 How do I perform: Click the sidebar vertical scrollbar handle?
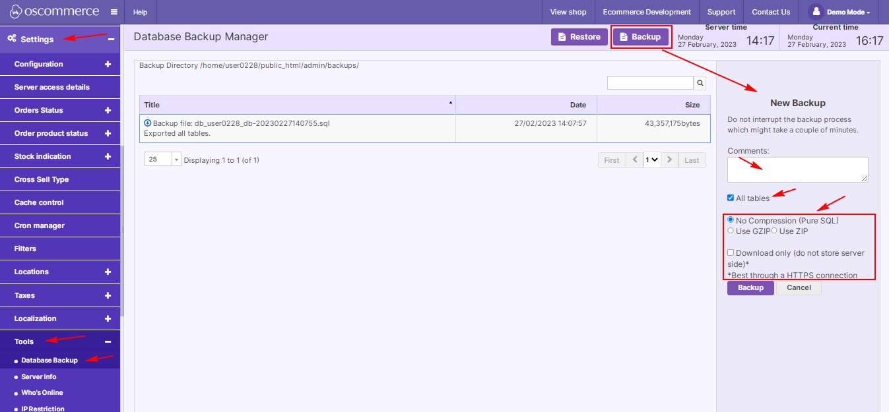122,231
